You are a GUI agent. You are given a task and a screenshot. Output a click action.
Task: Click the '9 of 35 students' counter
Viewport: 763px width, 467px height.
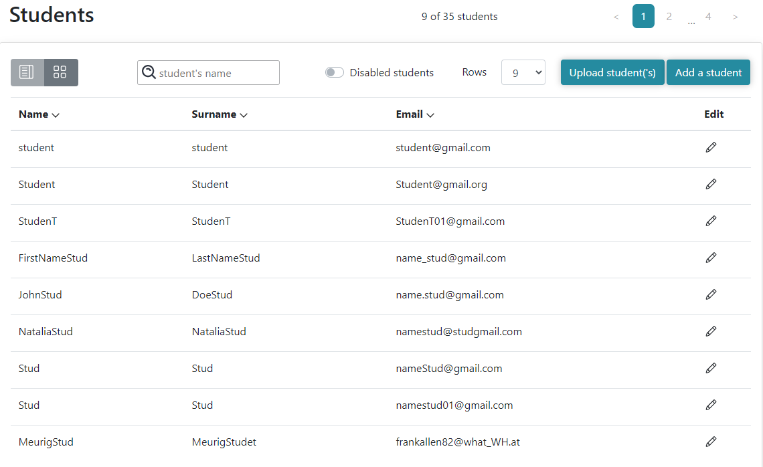click(x=459, y=17)
